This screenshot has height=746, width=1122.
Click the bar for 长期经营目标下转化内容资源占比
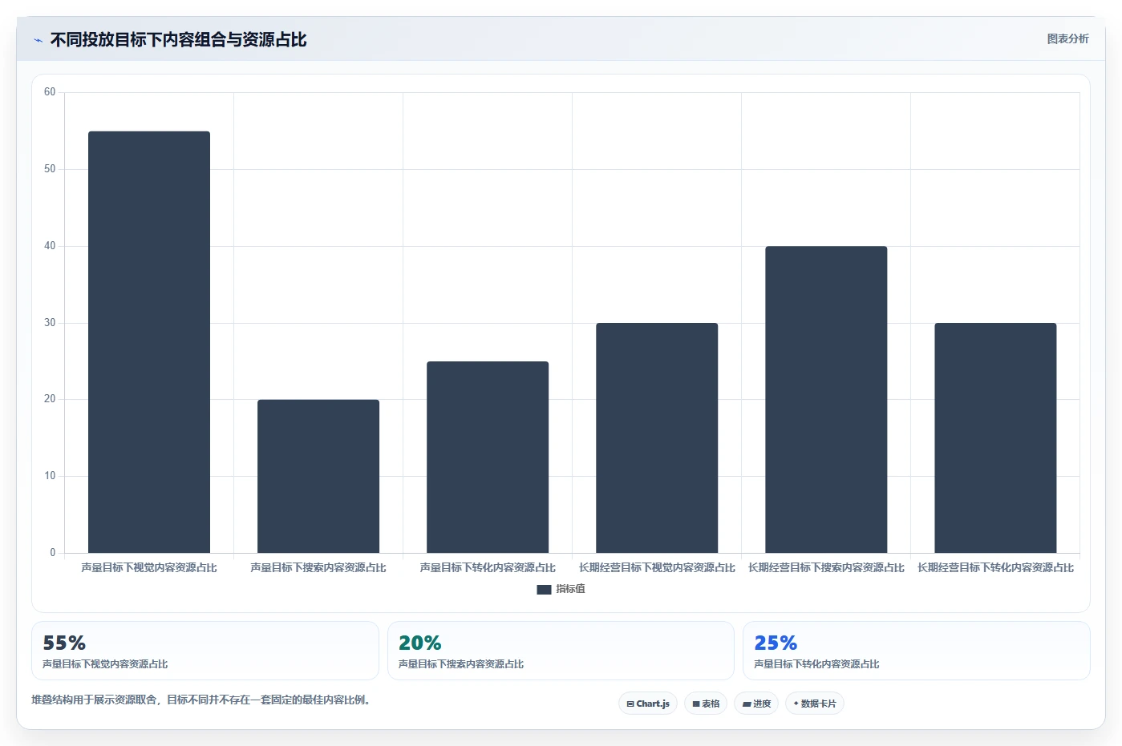(995, 438)
